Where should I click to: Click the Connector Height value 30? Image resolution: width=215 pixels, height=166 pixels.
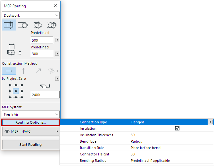click(133, 154)
